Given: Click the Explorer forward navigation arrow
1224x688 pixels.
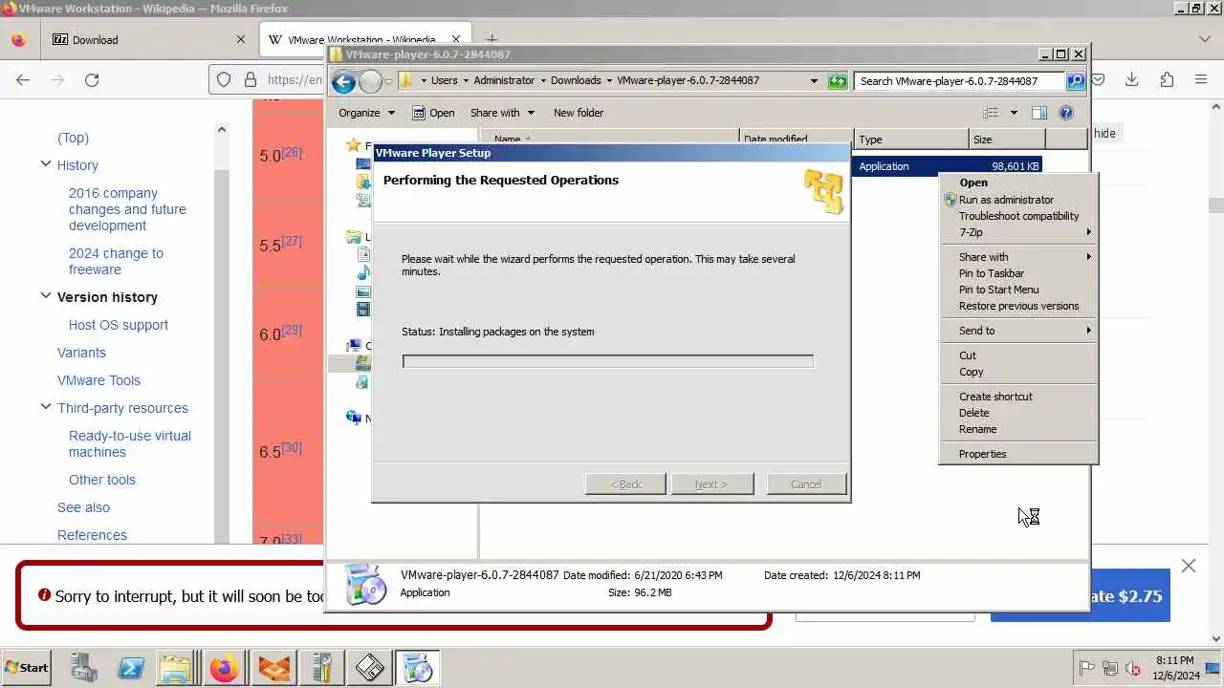Looking at the screenshot, I should pyautogui.click(x=370, y=81).
